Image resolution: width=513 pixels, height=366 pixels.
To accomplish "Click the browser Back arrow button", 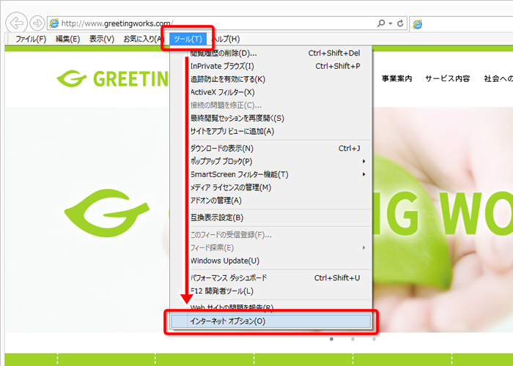I will (x=18, y=23).
